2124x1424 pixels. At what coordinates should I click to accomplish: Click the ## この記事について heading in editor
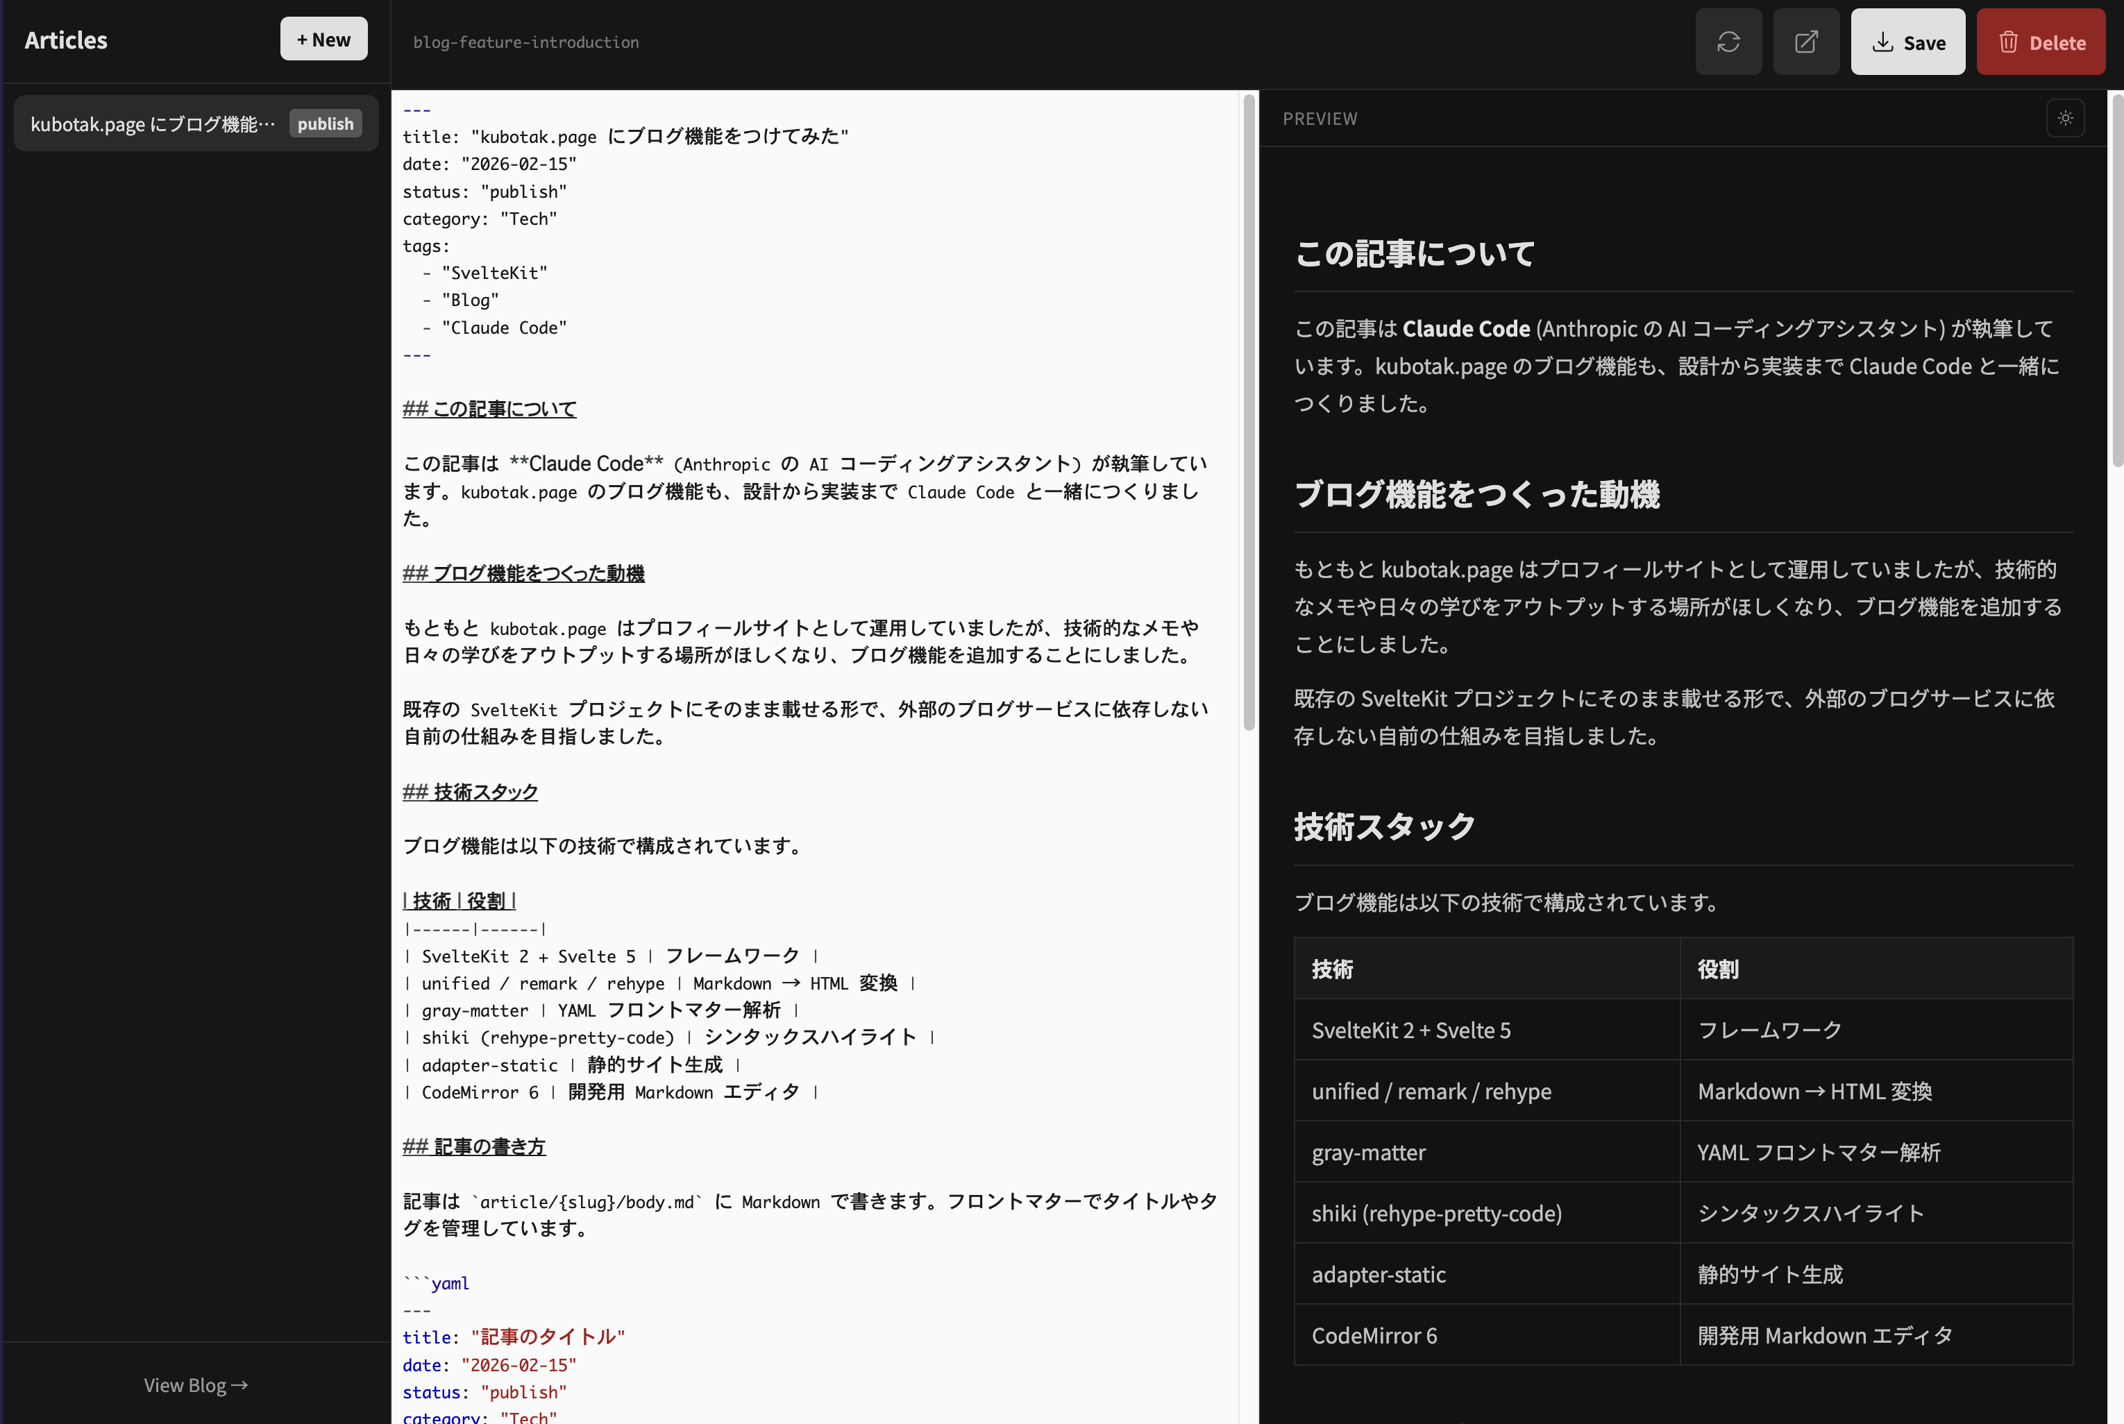[489, 409]
